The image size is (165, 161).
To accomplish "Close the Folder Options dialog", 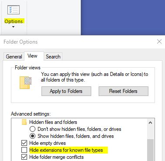I will 159,42.
